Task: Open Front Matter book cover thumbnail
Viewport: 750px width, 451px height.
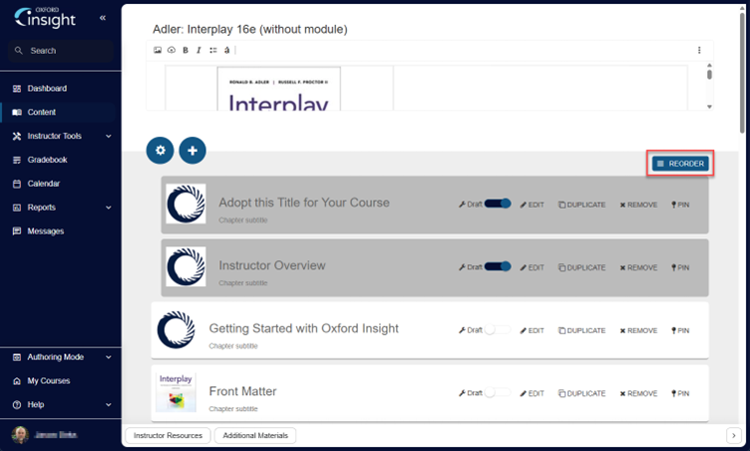Action: 176,392
